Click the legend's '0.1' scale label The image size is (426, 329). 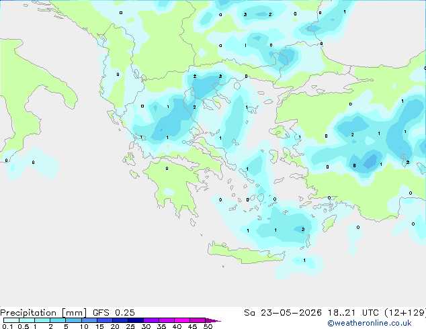pos(7,326)
